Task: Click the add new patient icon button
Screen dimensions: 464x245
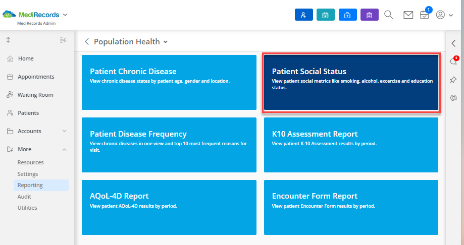Action: click(x=303, y=15)
